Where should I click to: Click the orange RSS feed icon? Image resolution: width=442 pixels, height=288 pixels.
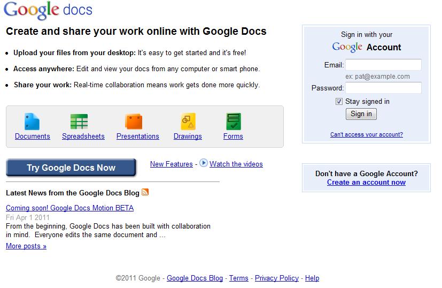click(145, 192)
